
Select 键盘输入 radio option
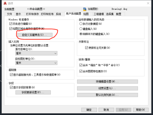click(81, 29)
